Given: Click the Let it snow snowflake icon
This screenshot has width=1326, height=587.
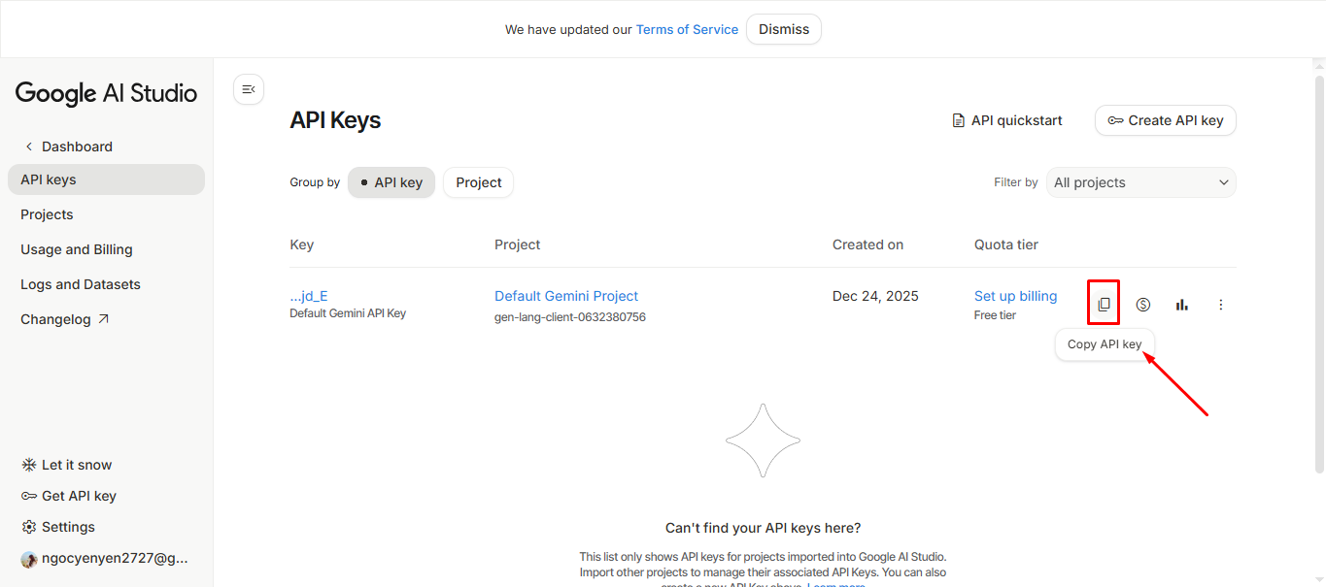Looking at the screenshot, I should [x=29, y=465].
